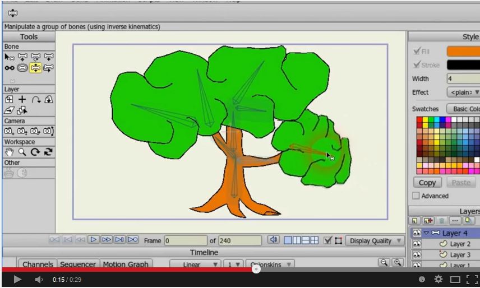Collapse the Layer 4 group triangle
The image size is (480, 288).
426,233
